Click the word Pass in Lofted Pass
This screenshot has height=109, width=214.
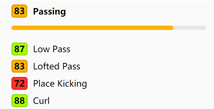pyautogui.click(x=71, y=66)
